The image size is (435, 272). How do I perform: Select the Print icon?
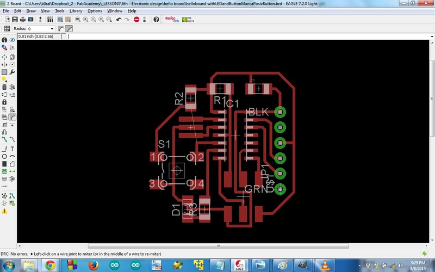[23, 20]
